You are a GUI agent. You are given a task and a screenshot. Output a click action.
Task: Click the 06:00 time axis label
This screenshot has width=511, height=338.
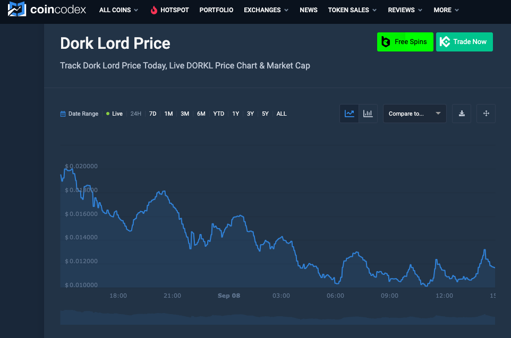tap(335, 296)
